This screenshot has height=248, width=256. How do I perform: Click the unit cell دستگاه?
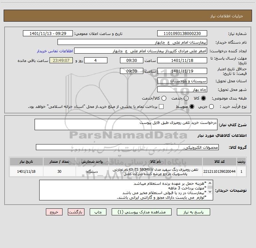pyautogui.click(x=92, y=171)
